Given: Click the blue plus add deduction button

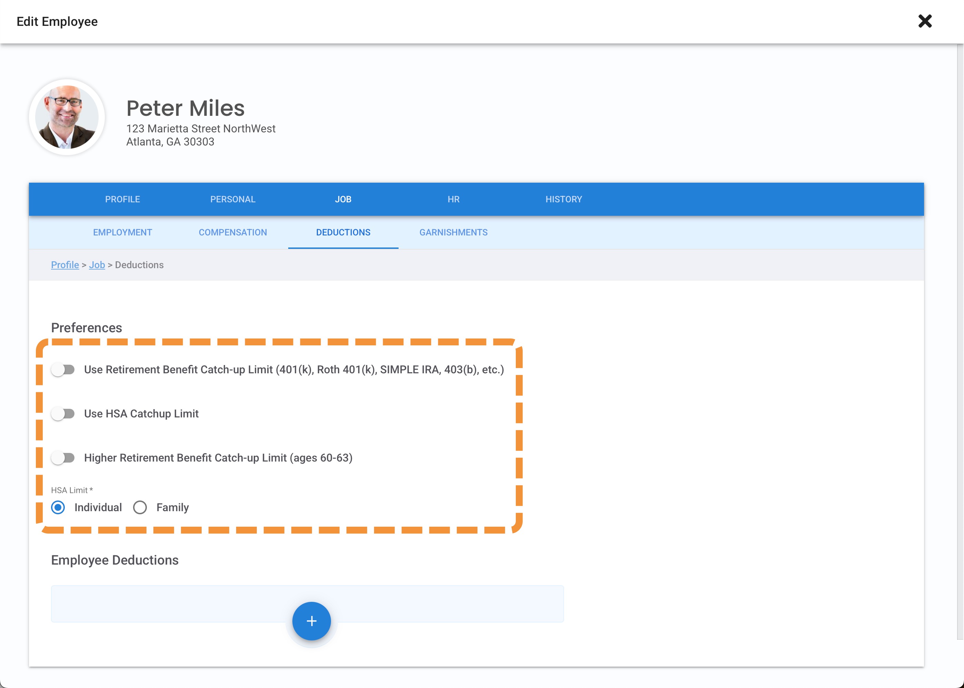Looking at the screenshot, I should [x=311, y=621].
